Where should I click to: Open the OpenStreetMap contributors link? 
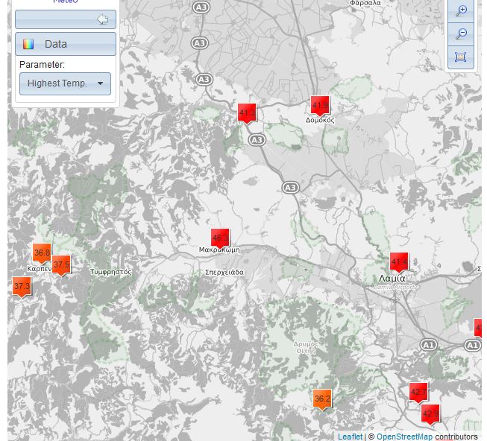(x=404, y=437)
